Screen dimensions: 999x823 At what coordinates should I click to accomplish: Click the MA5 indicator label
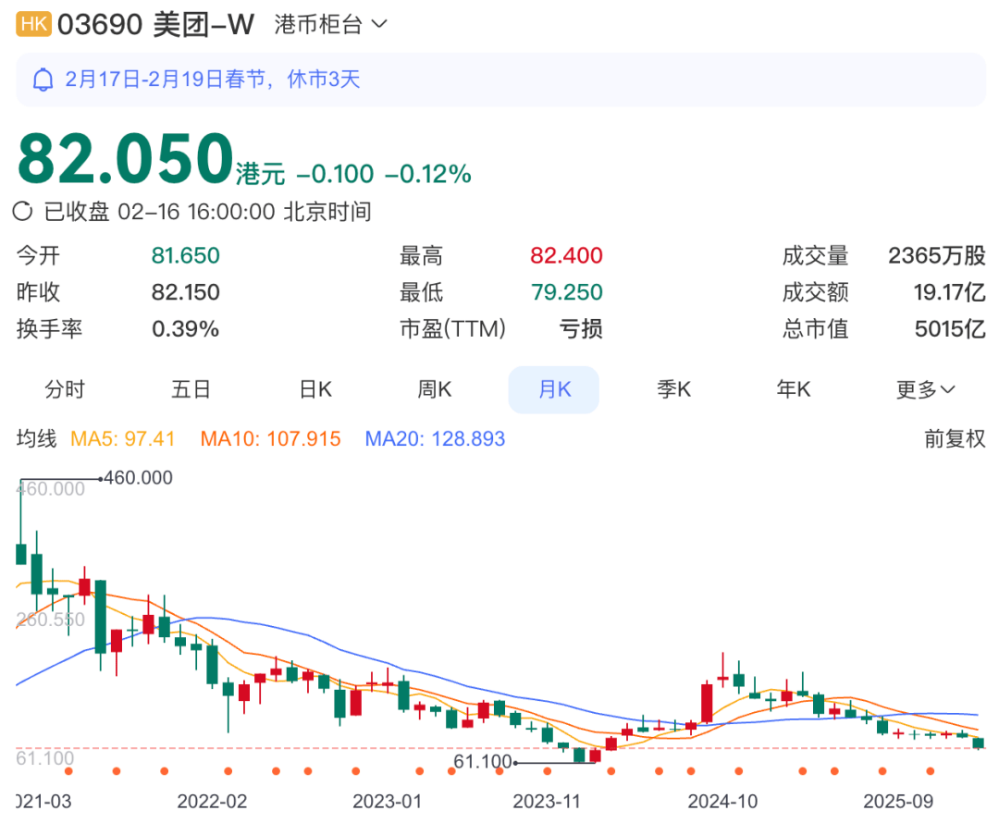pyautogui.click(x=123, y=438)
